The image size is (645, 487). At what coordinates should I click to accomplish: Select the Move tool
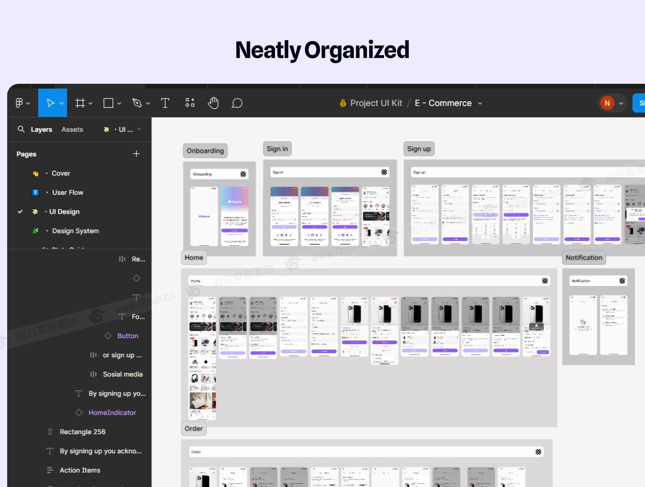coord(51,103)
